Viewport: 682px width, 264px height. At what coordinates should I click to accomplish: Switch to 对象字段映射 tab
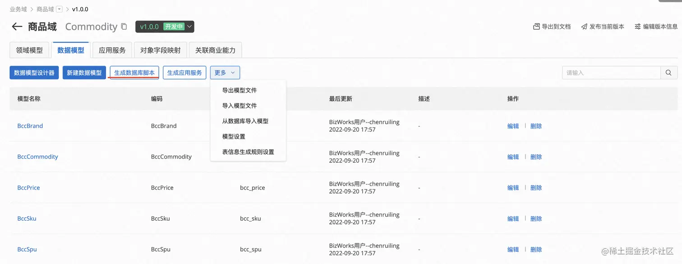[161, 50]
